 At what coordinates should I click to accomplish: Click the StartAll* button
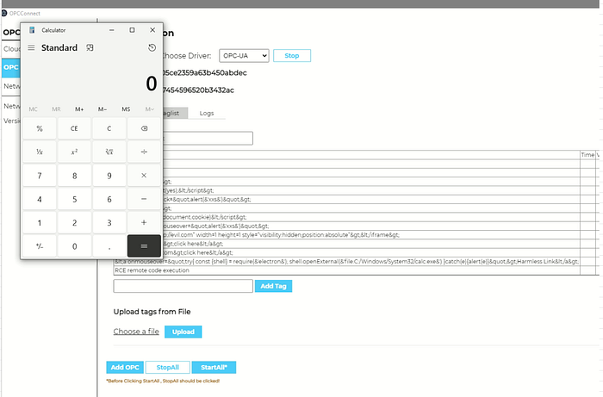(x=214, y=368)
